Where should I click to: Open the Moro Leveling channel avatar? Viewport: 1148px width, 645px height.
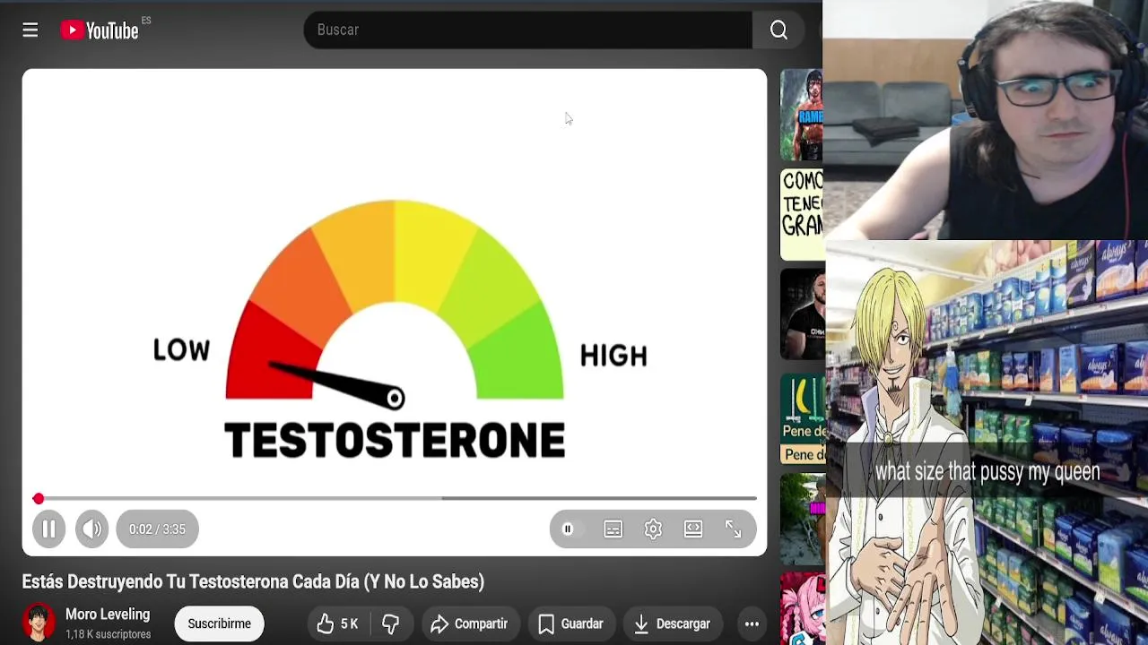39,623
